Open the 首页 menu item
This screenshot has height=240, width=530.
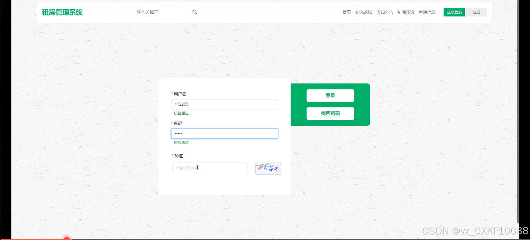346,12
